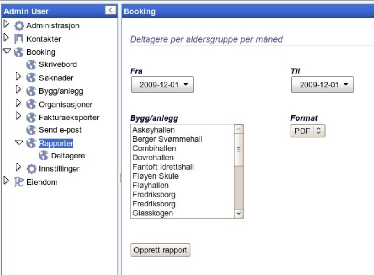Open the Format PDF selector

coord(307,131)
